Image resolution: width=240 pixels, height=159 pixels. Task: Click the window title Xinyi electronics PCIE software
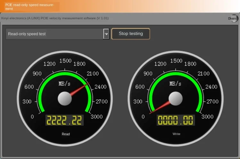coord(55,18)
